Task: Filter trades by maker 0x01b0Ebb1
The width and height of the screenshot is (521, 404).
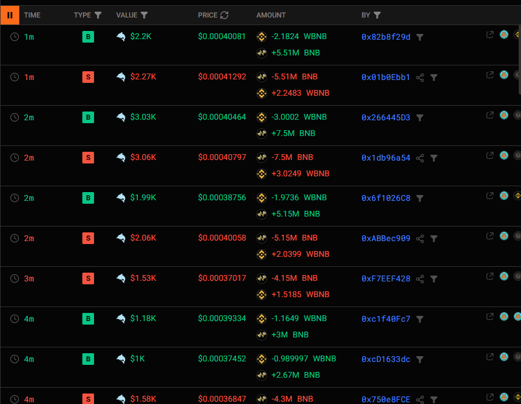Action: (x=434, y=78)
